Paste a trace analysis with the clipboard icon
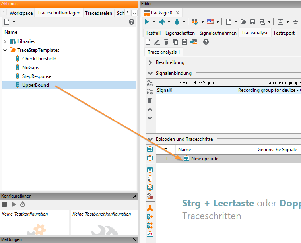Viewport: 301px width, 243px height. coord(184,42)
